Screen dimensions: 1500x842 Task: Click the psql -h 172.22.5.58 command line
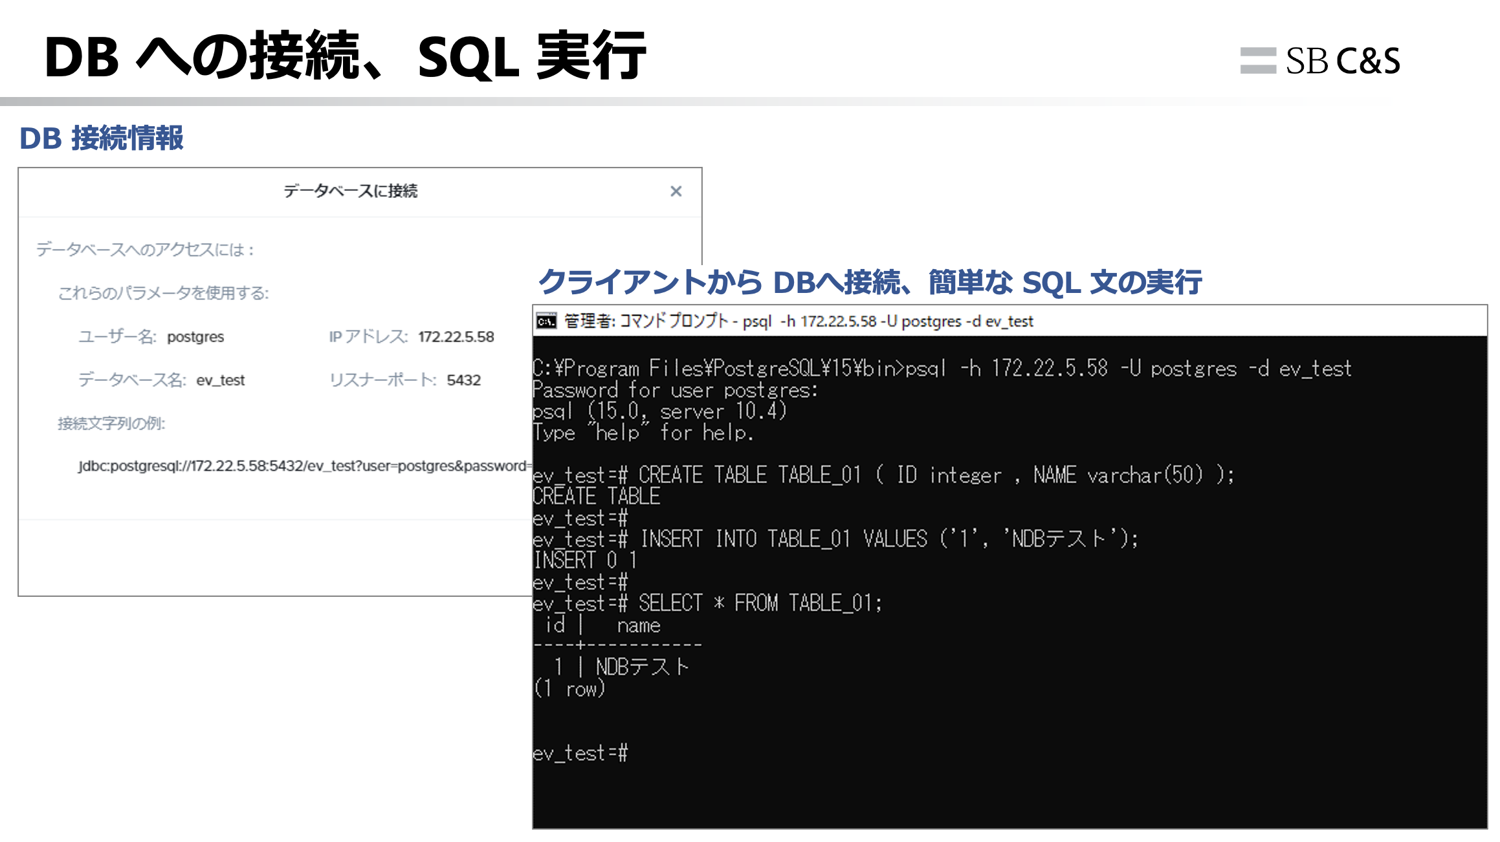click(942, 369)
